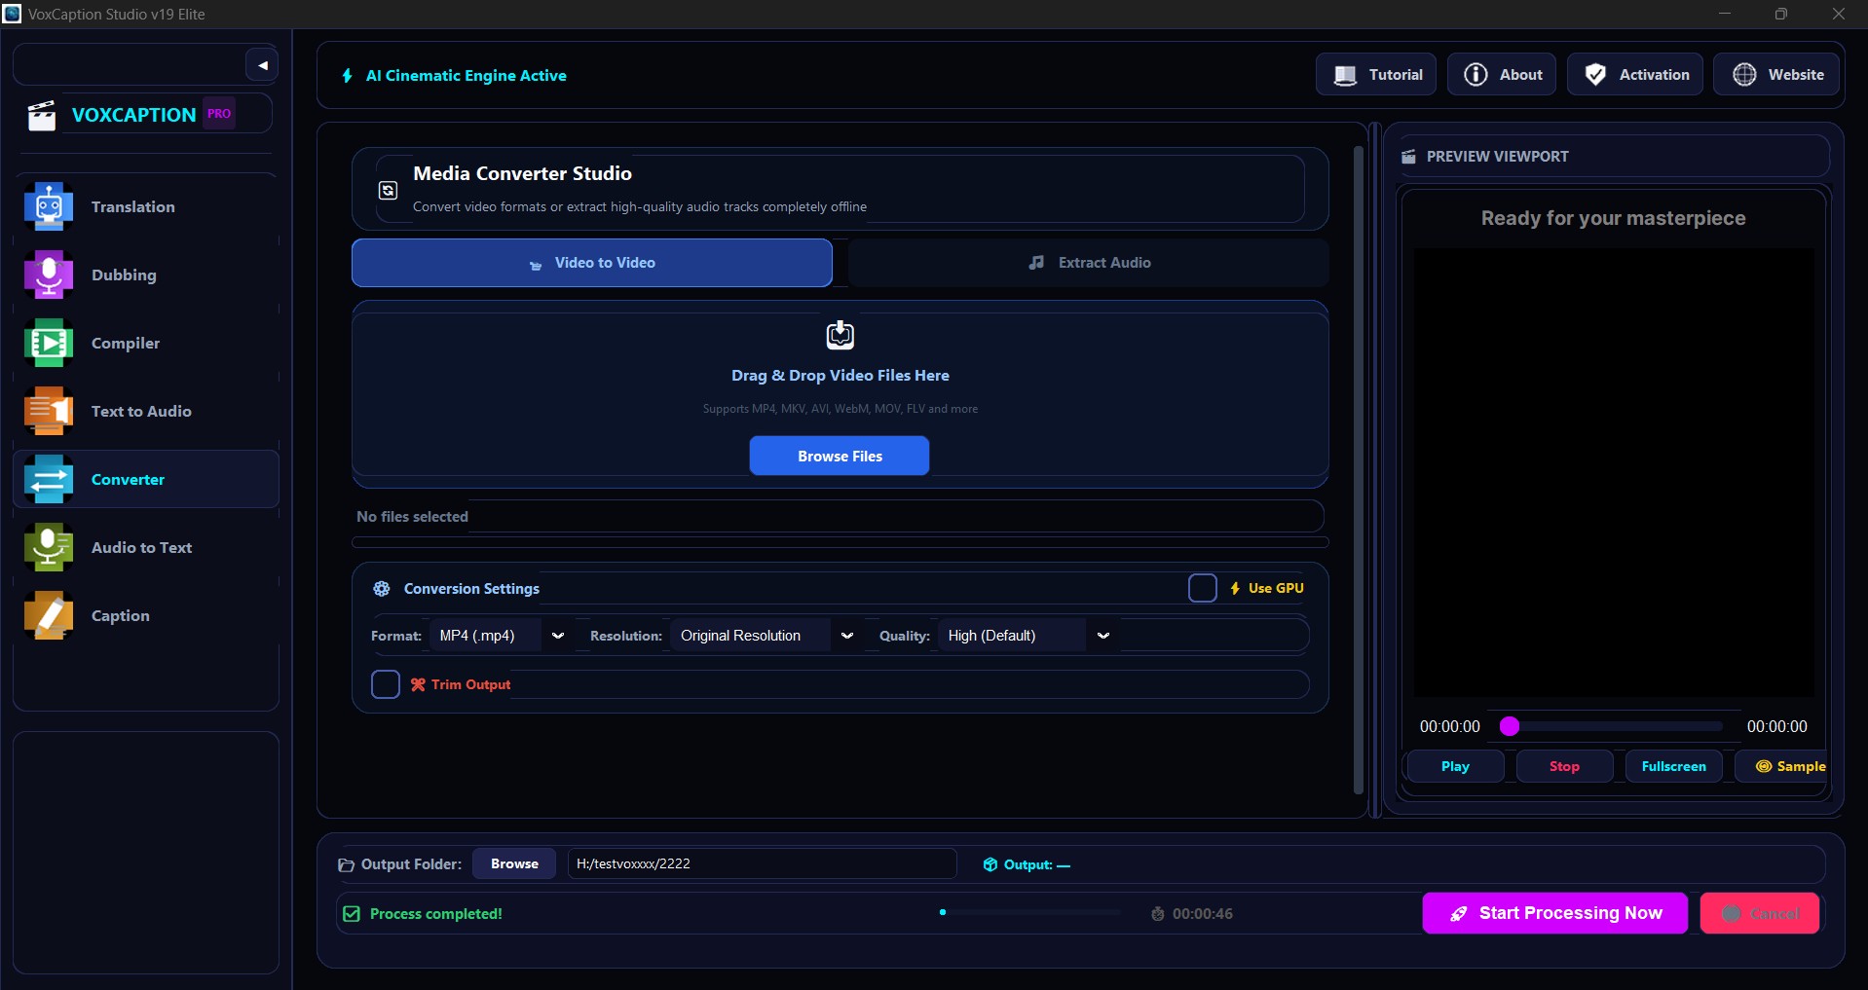Click the PRO badge
The image size is (1868, 990).
219,114
